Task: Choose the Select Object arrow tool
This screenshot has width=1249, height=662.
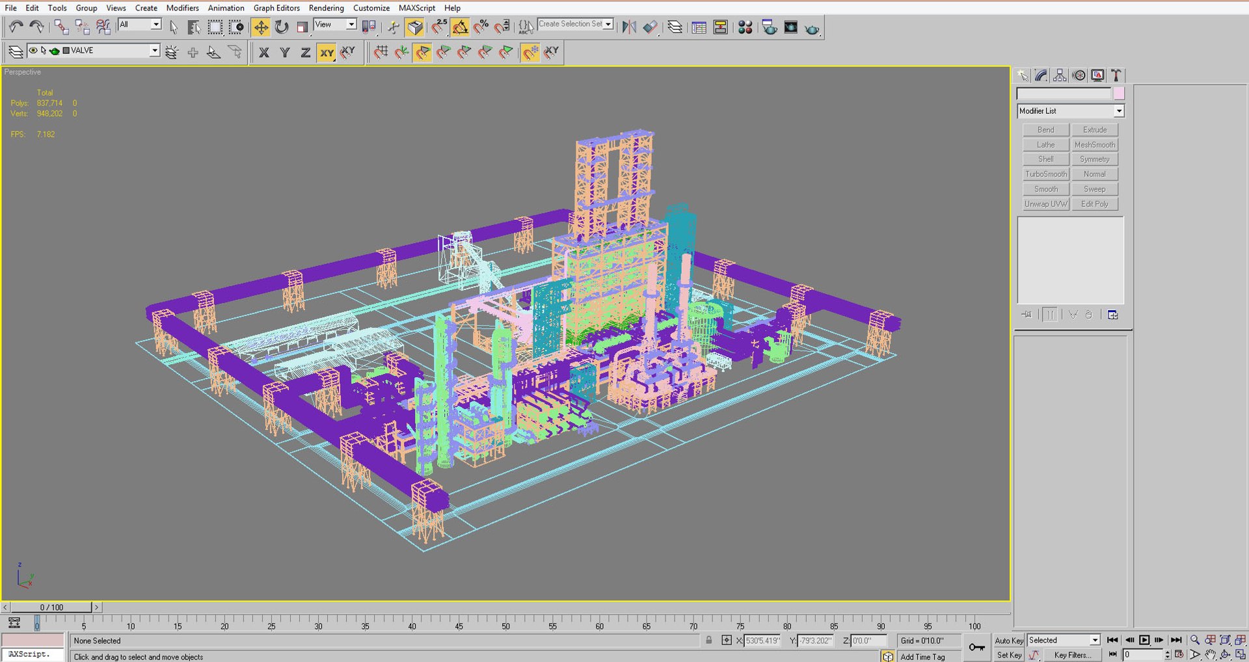Action: (173, 27)
